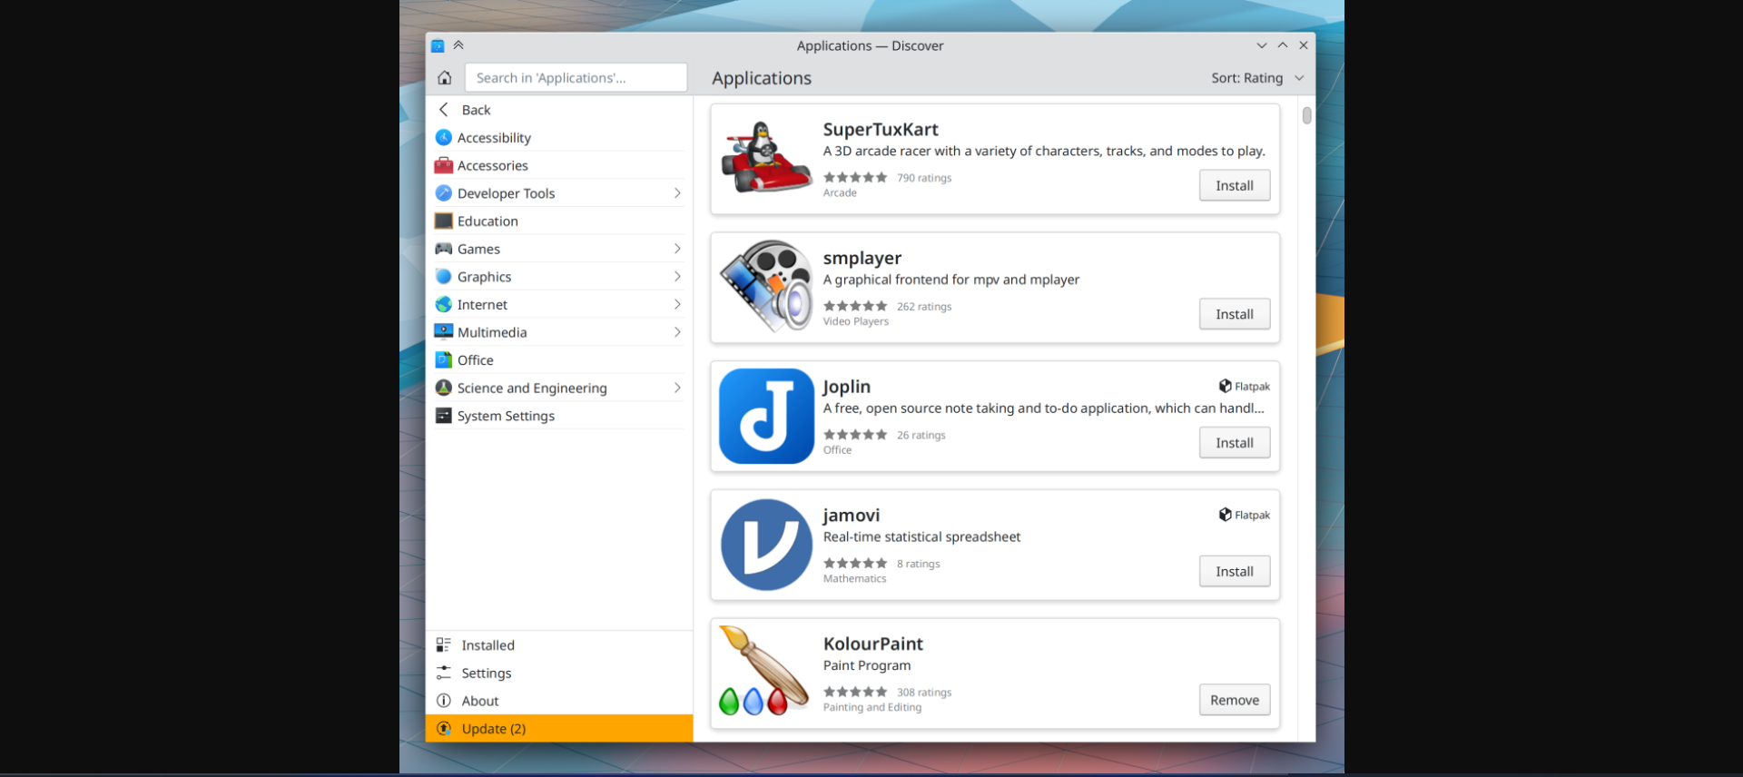This screenshot has height=777, width=1743.
Task: Install SuperTuxKart
Action: click(x=1235, y=185)
